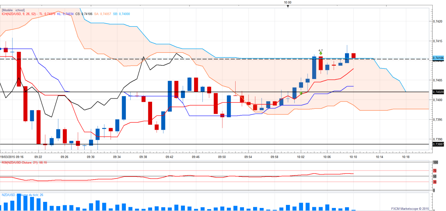Click the 09:30 time axis label

[91, 157]
